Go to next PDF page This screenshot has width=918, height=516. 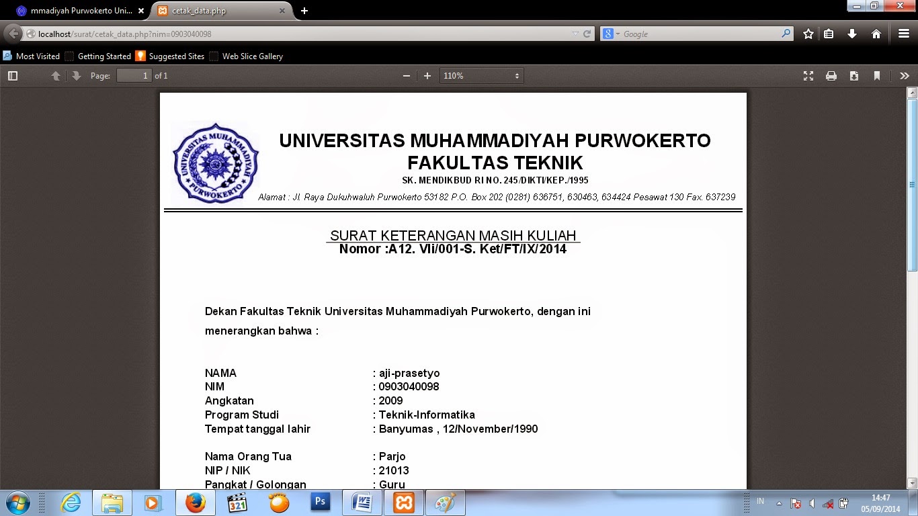77,76
